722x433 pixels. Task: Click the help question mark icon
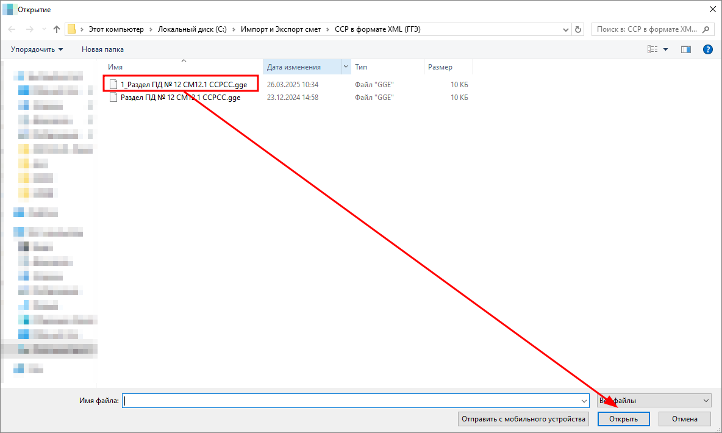point(707,49)
